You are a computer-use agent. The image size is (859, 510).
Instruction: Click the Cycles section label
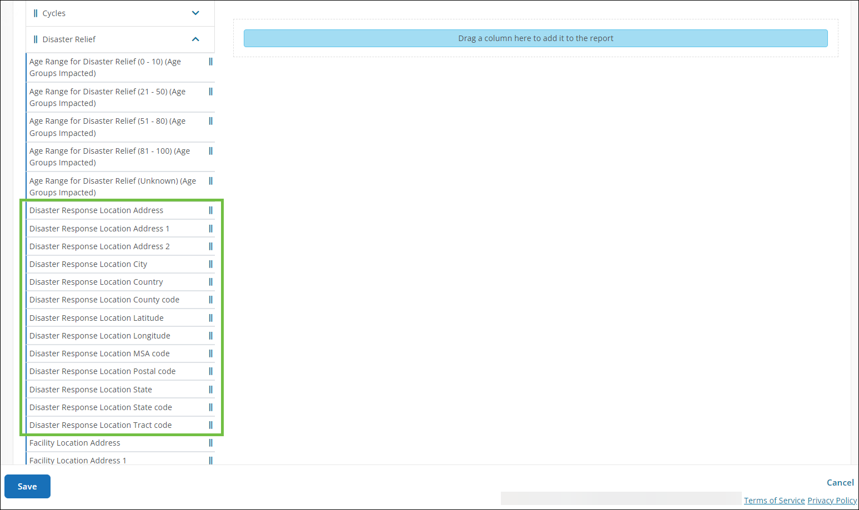54,13
